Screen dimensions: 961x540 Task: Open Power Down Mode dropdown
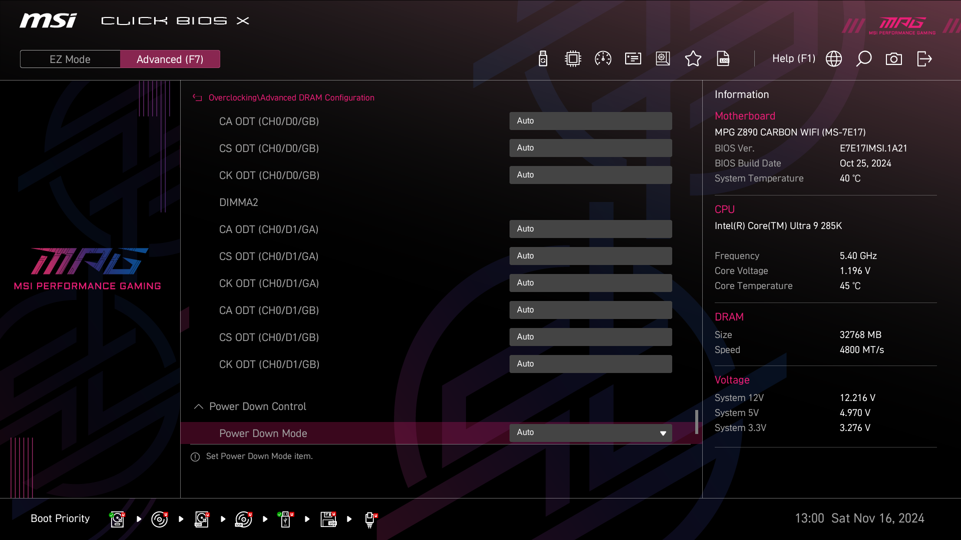(x=591, y=433)
